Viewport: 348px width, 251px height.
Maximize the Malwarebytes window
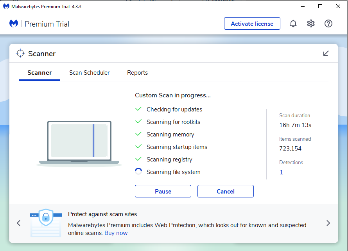pyautogui.click(x=320, y=6)
